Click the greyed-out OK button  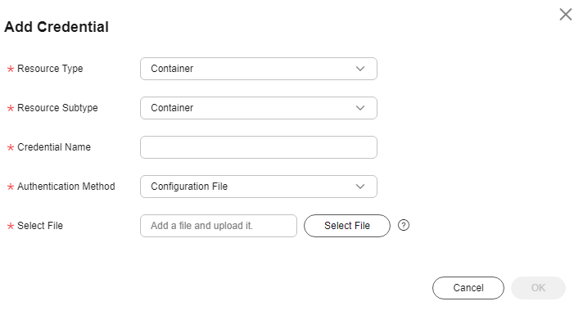pos(538,288)
